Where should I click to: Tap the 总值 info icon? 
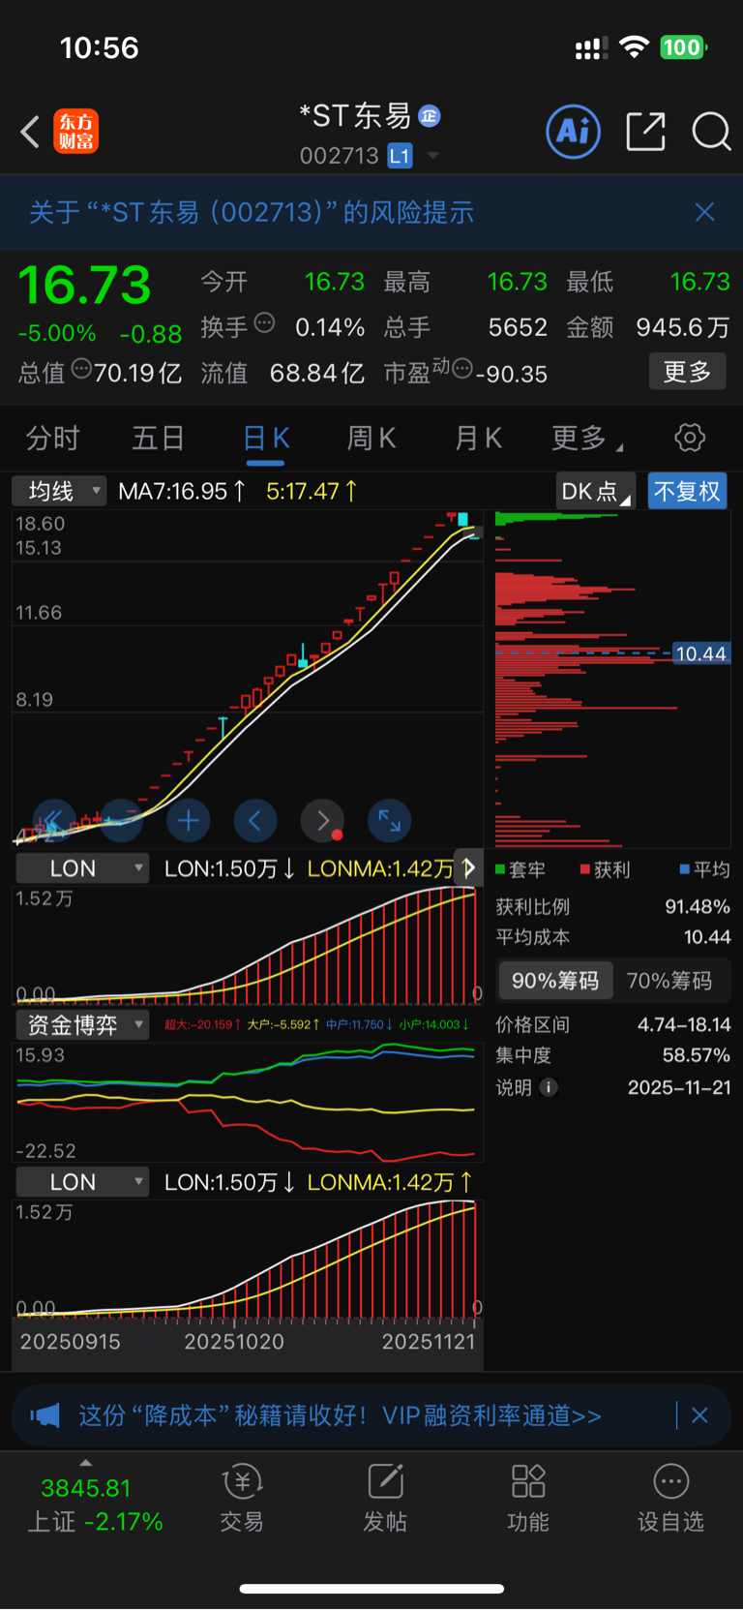pos(81,369)
